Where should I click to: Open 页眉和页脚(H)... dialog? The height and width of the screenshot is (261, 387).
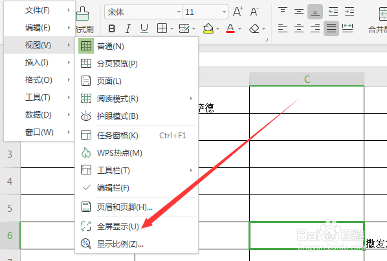pos(137,207)
